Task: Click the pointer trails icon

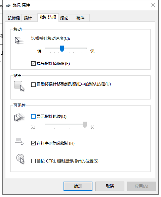Action: tap(19, 117)
